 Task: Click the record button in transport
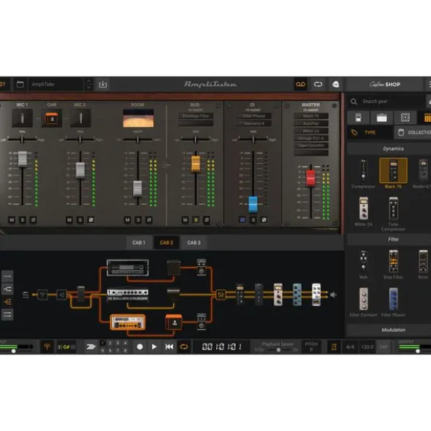(x=140, y=347)
